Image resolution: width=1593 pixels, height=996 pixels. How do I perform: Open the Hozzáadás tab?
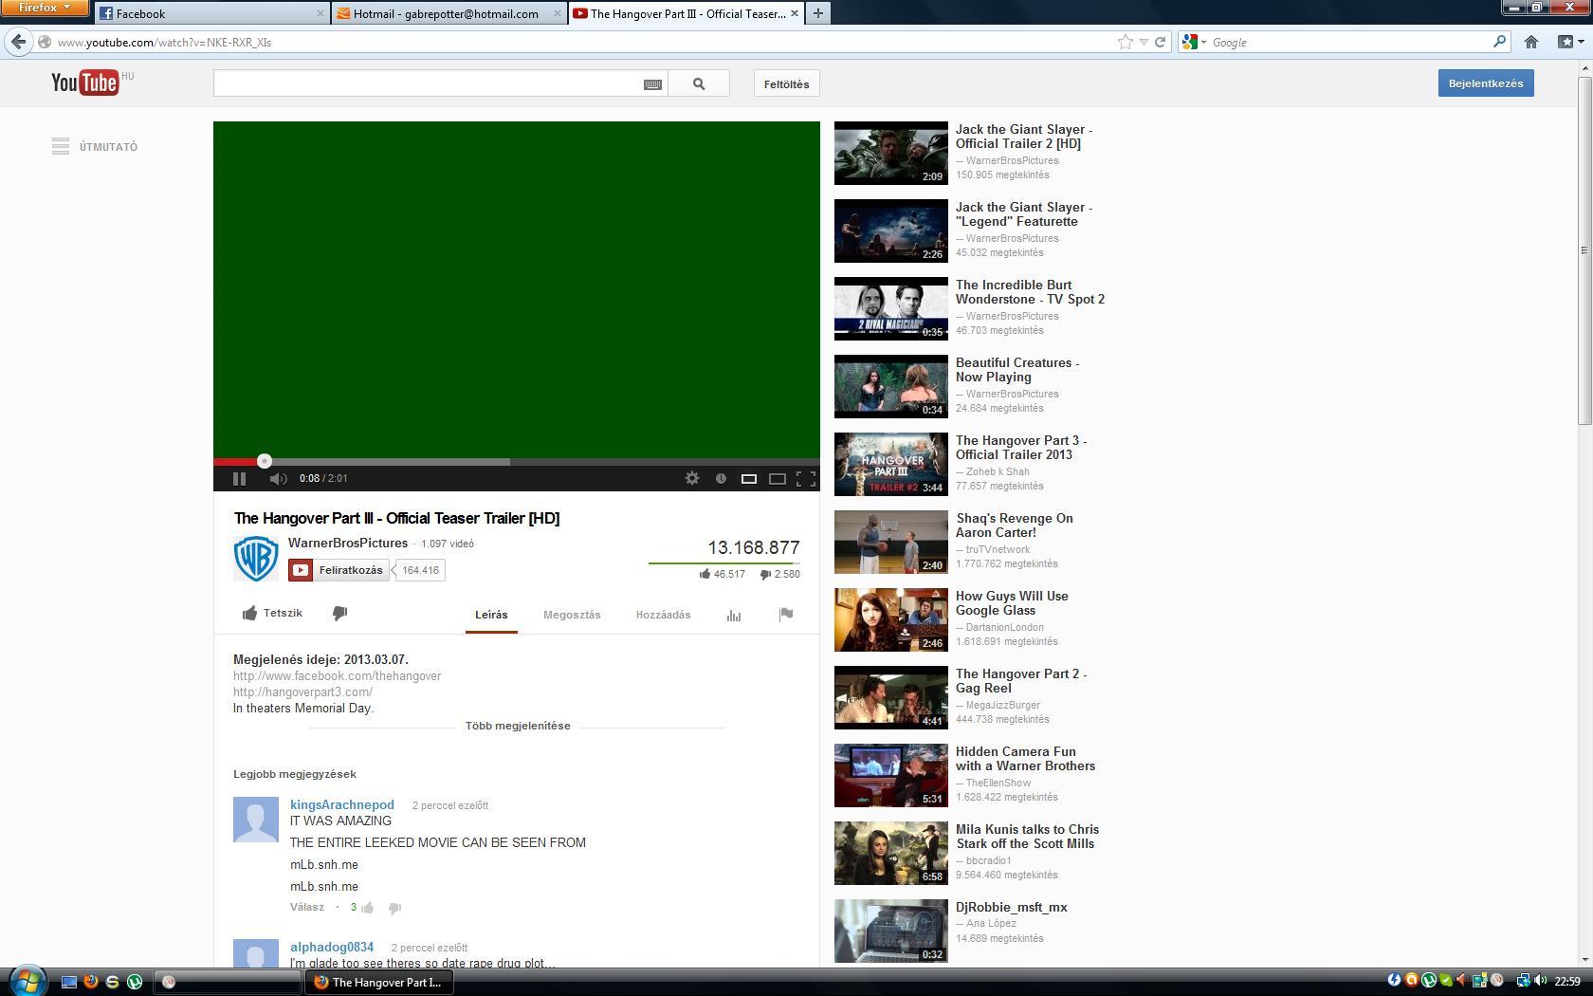663,615
